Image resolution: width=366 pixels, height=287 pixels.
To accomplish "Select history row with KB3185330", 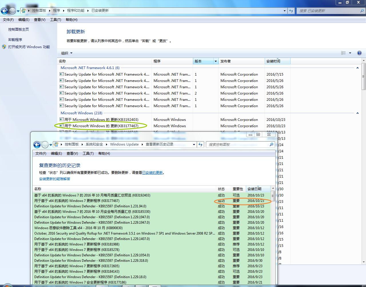I will coord(152,212).
